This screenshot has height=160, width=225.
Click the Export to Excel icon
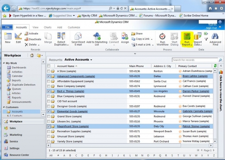[206, 34]
